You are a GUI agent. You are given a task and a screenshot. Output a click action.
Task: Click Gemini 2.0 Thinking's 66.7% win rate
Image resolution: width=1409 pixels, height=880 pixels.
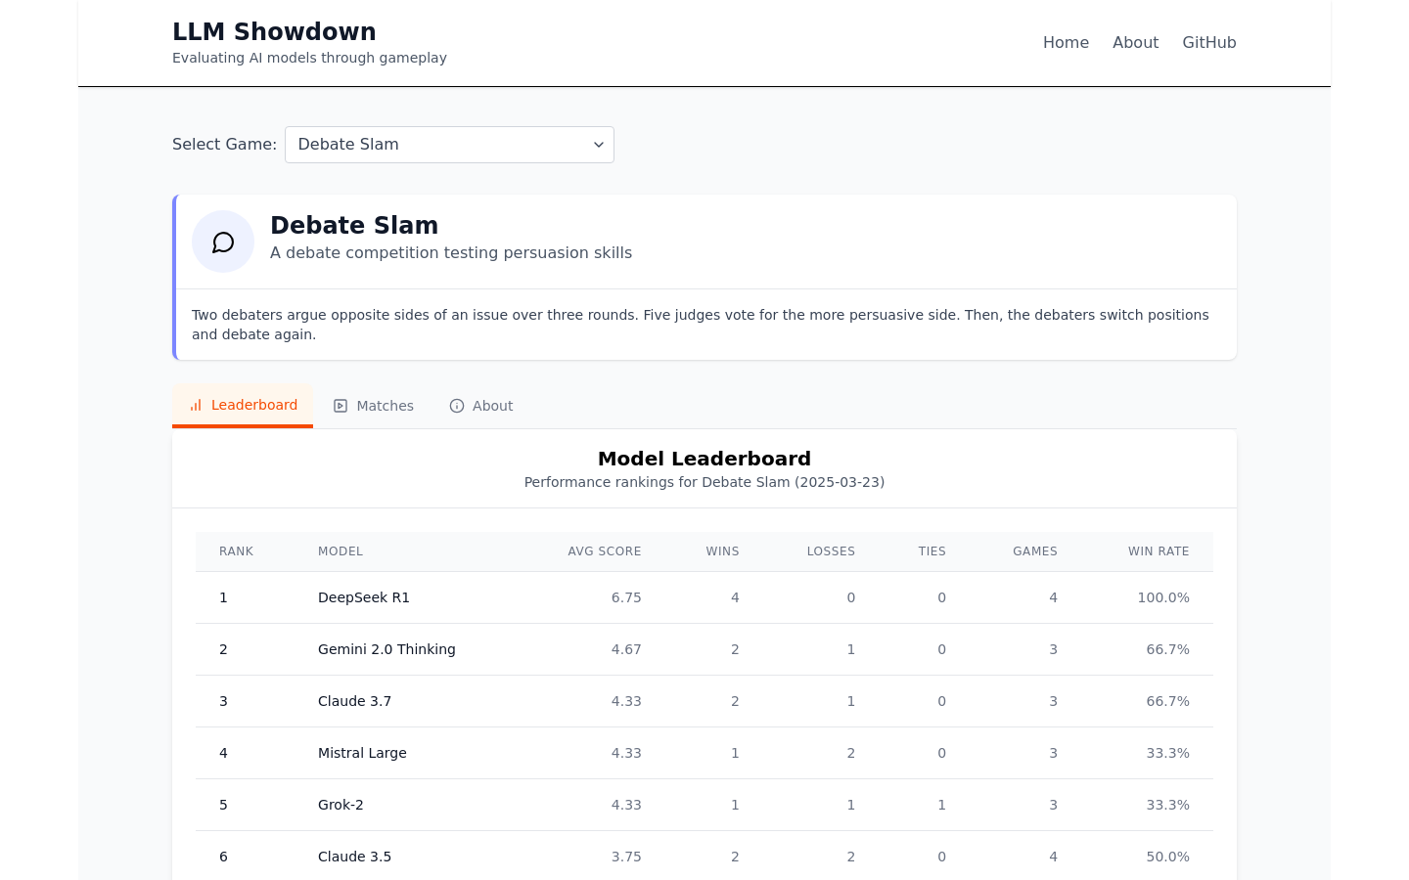1167,649
